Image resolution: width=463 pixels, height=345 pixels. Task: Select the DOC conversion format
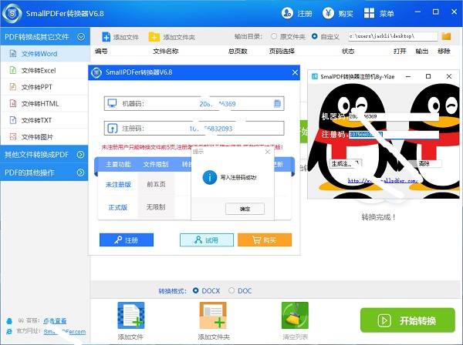point(231,290)
